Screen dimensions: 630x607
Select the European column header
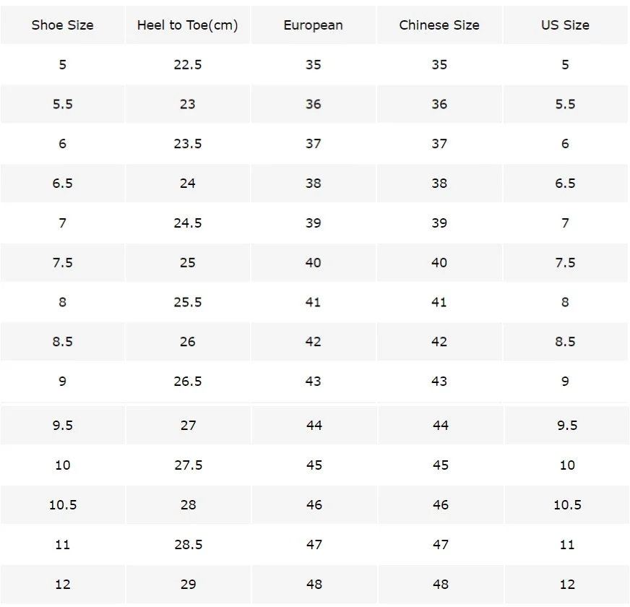[313, 25]
